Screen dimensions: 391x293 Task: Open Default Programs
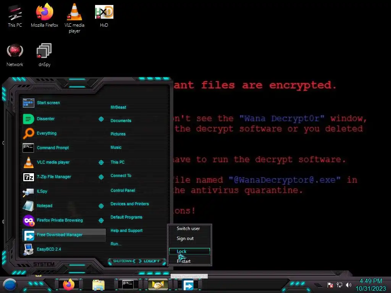click(x=126, y=217)
